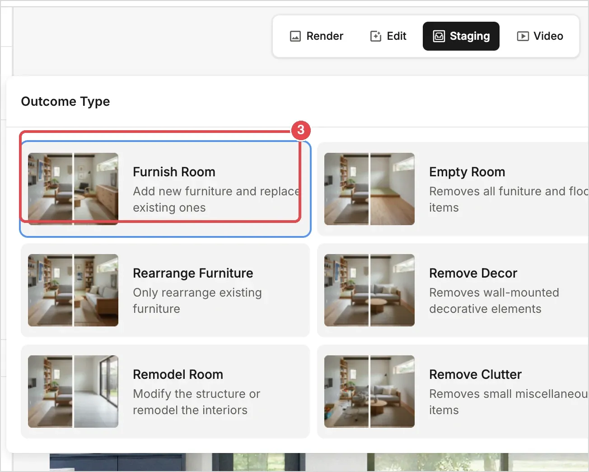
Task: Click the Staging sofa icon
Action: [x=439, y=36]
